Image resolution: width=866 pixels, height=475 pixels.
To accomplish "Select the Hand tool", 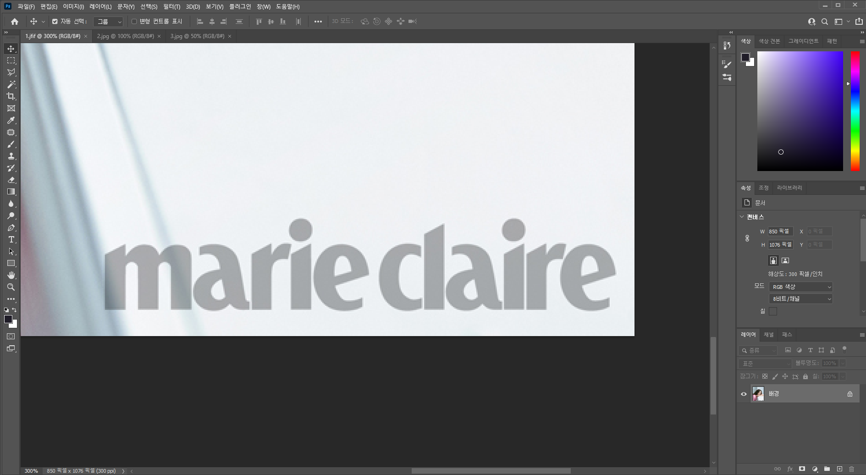I will coord(11,275).
